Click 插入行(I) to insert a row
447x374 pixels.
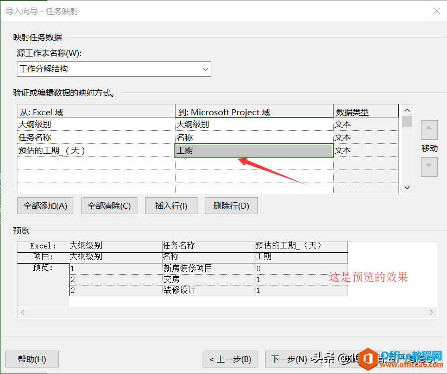(x=171, y=205)
